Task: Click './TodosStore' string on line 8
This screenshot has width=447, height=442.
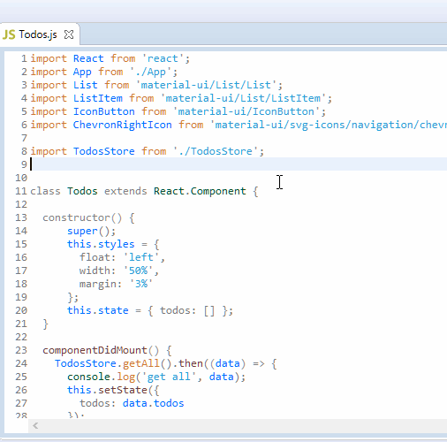Action: click(216, 151)
